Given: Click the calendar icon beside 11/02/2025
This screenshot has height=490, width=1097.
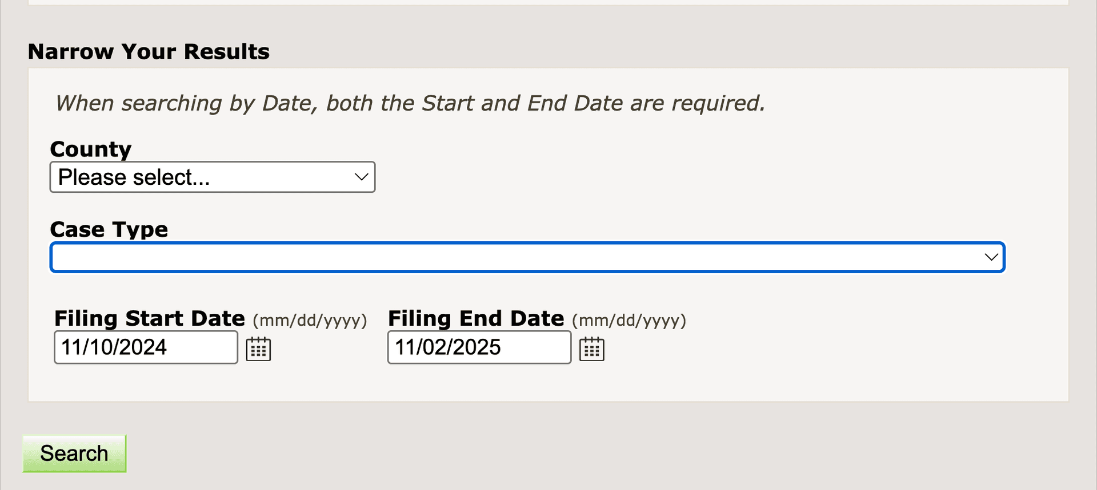Looking at the screenshot, I should coord(592,348).
